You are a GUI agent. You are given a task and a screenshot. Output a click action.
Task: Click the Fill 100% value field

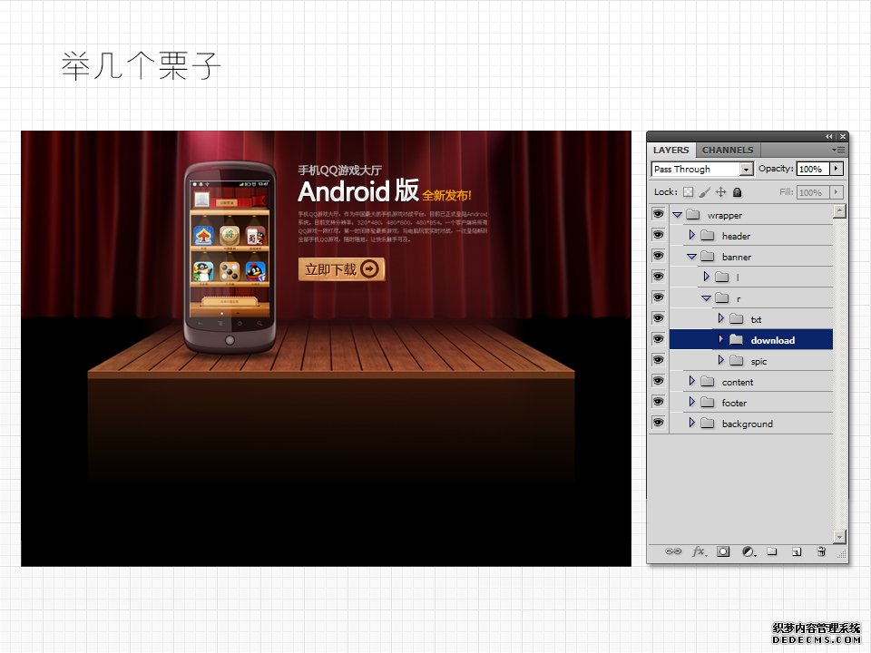[x=813, y=192]
